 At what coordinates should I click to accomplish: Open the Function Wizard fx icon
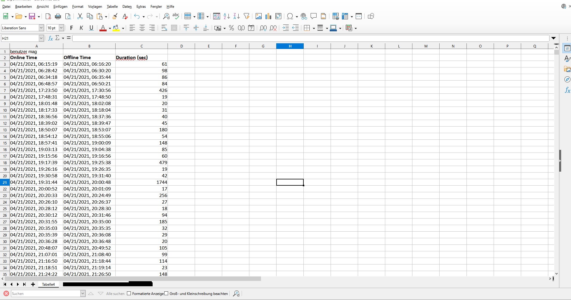[50, 38]
